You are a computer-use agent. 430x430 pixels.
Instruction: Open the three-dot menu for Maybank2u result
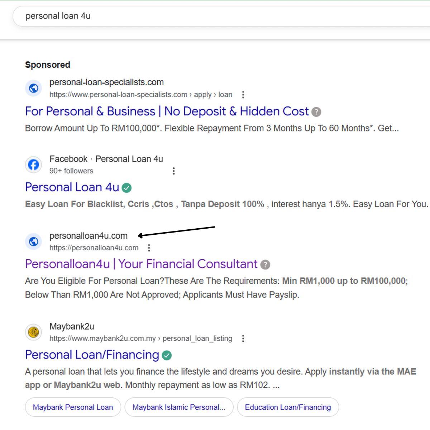(243, 338)
